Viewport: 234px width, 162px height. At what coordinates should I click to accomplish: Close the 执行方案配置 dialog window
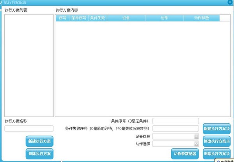pos(230,2)
